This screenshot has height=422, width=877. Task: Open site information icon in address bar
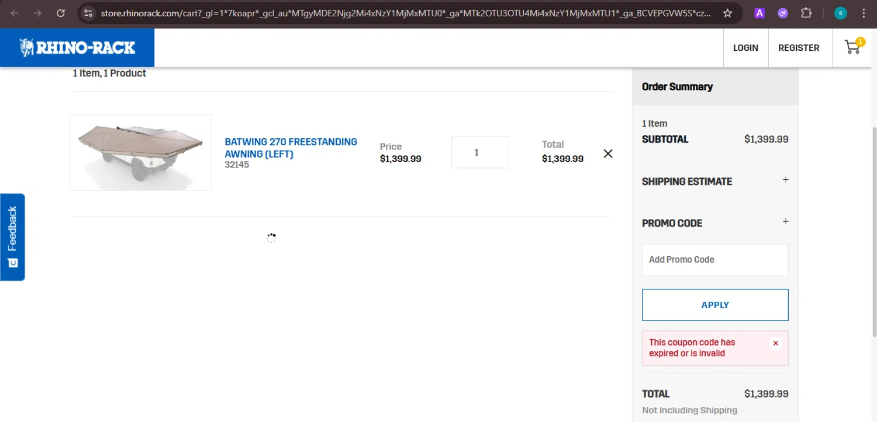(x=88, y=13)
